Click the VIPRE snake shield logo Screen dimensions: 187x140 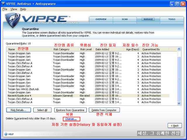pos(12,20)
